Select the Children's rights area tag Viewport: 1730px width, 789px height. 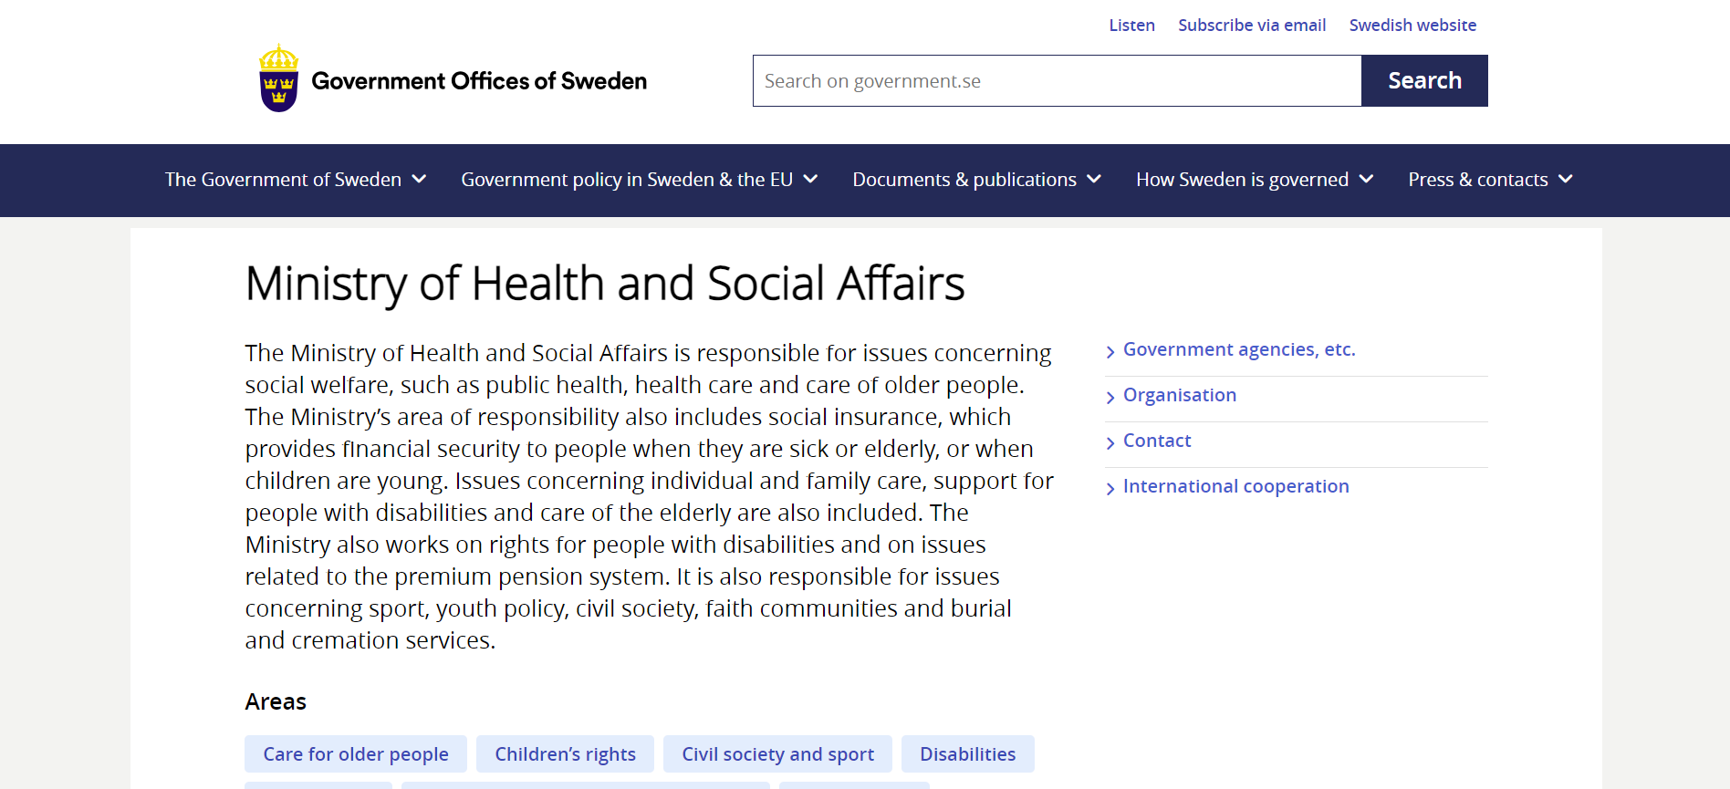tap(565, 754)
